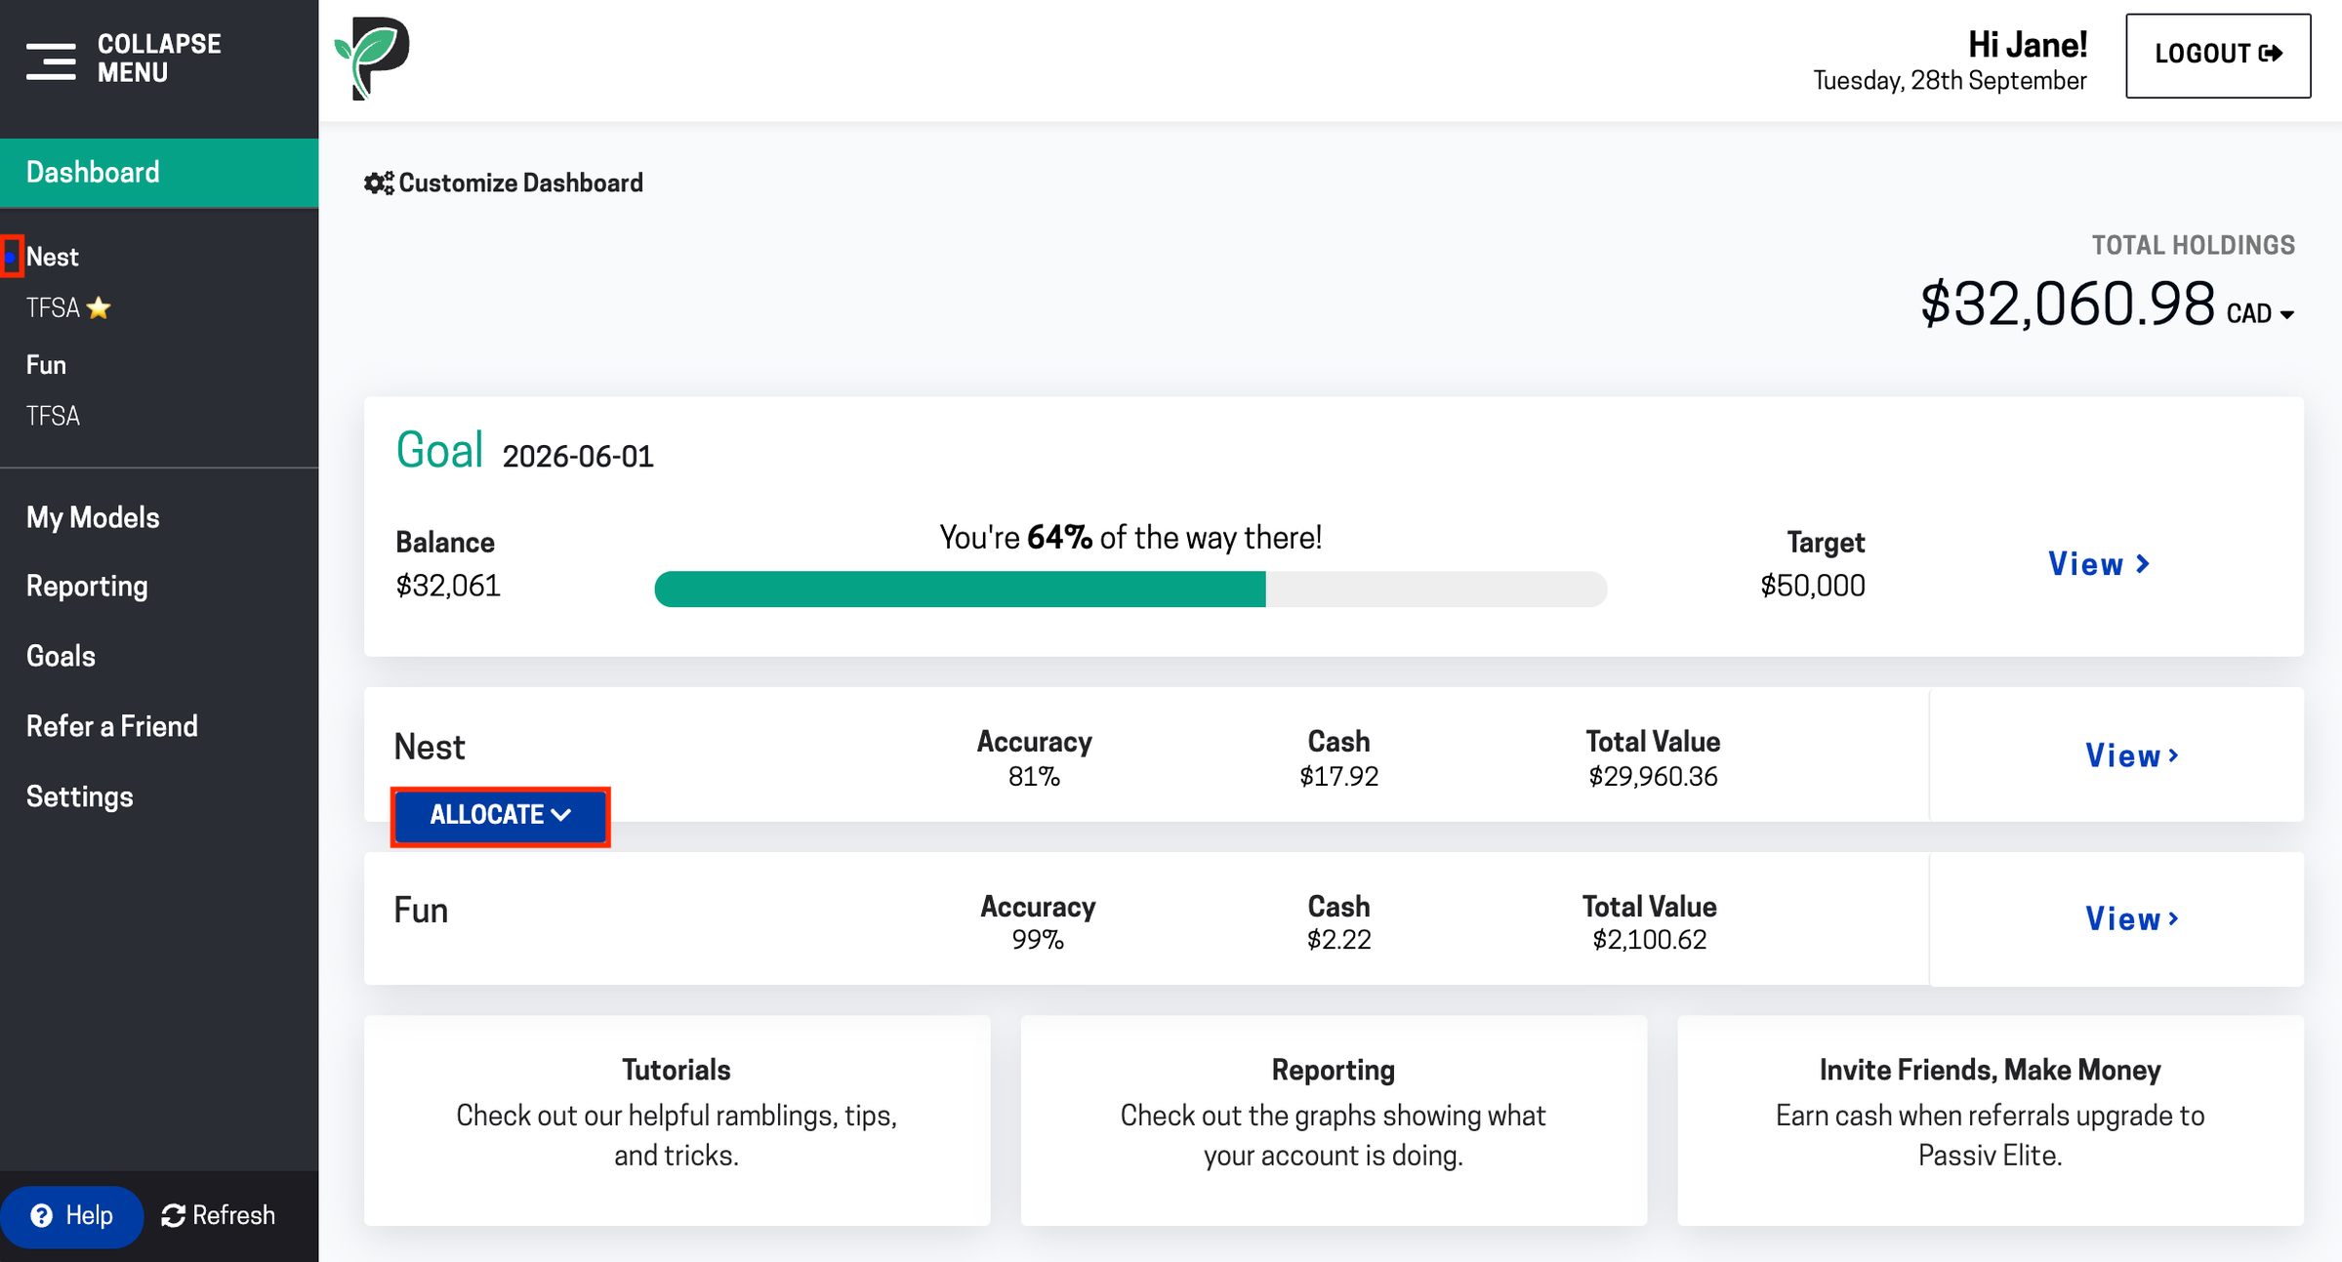2342x1262 pixels.
Task: Open Settings from the sidebar
Action: (79, 796)
